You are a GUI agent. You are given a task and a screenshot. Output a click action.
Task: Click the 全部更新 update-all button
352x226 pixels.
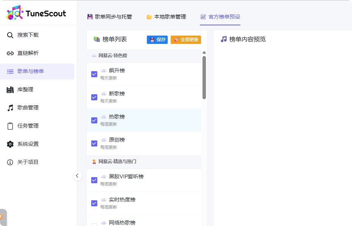point(186,39)
